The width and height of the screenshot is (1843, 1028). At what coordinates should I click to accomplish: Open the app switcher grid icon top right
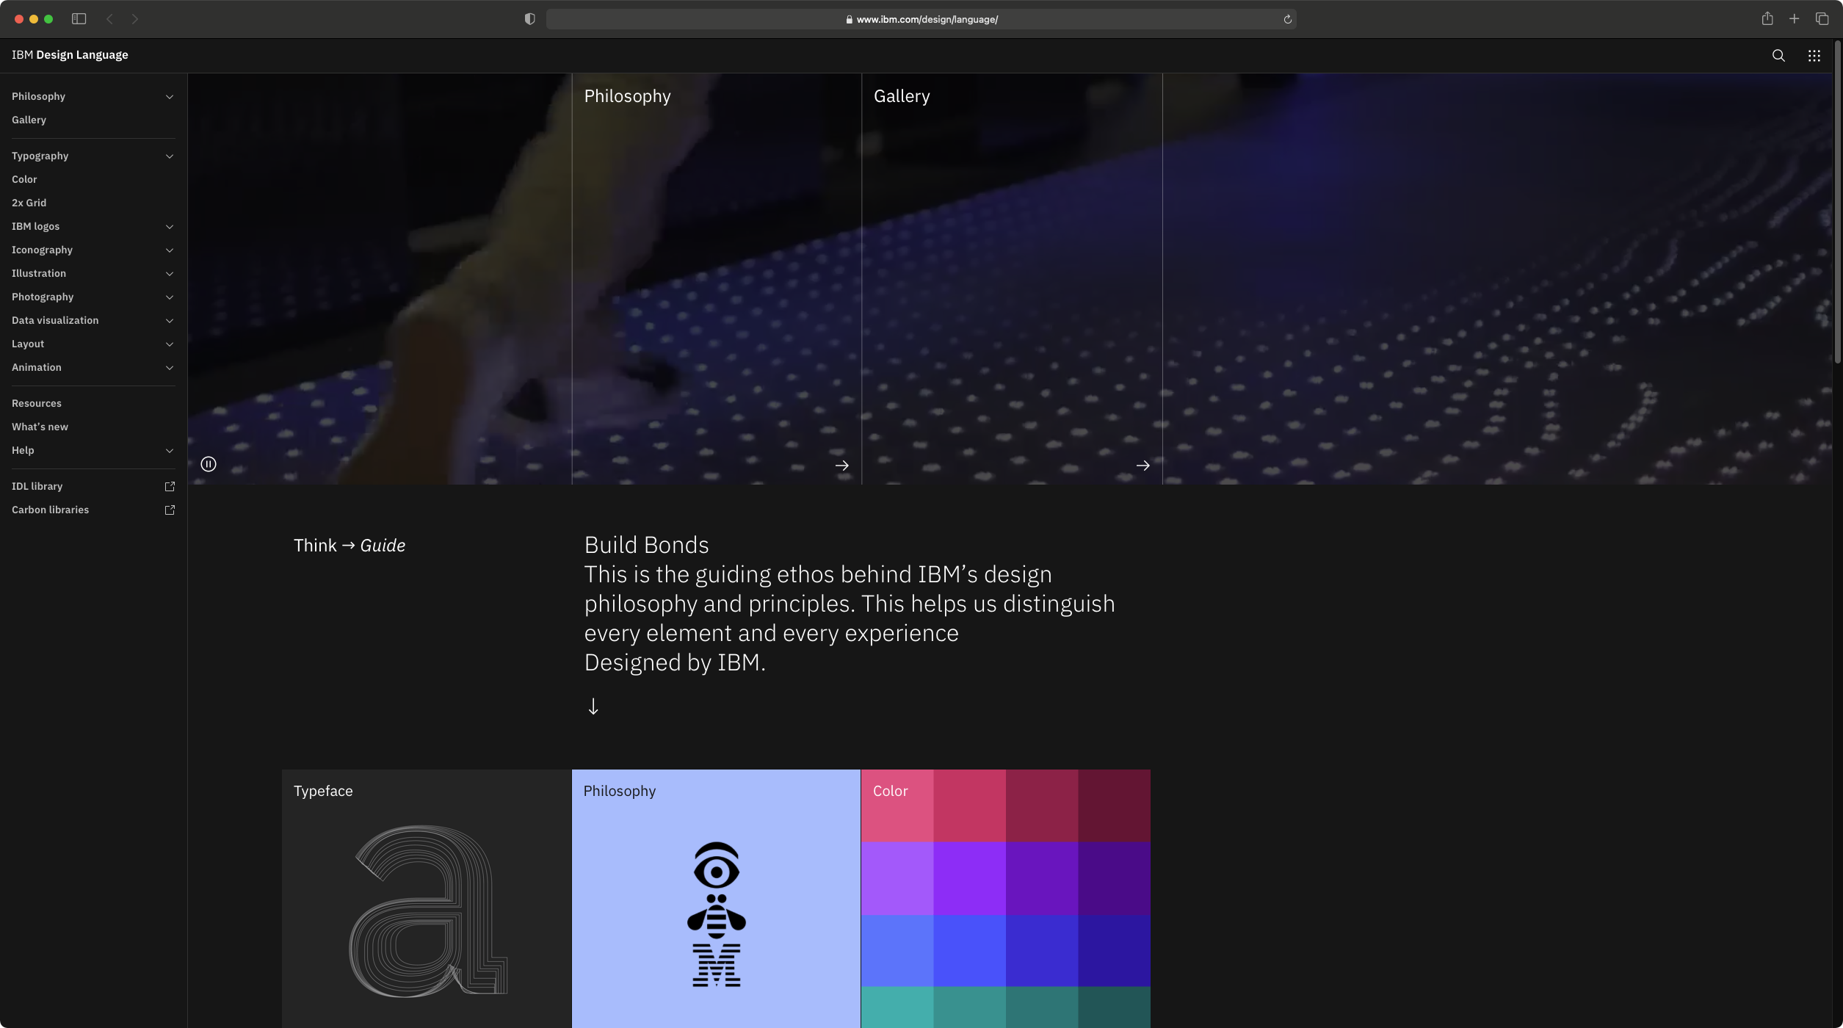tap(1814, 55)
